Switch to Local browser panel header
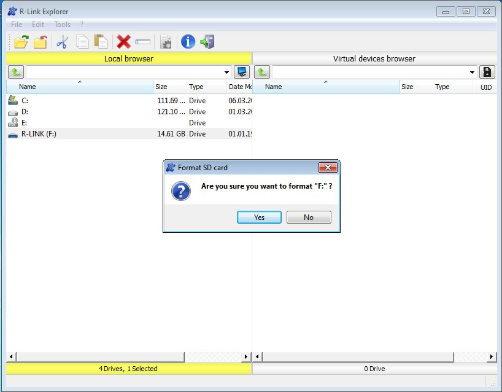 coord(129,58)
